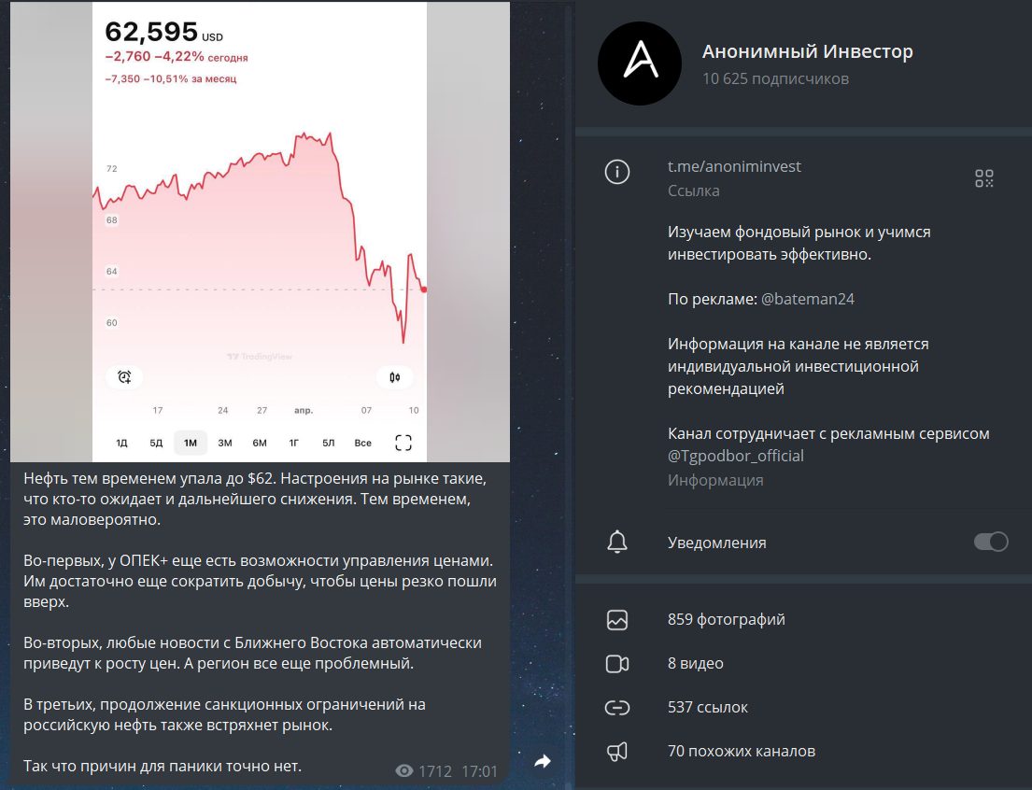
Task: Select the 1М chart period tab
Action: coord(191,443)
